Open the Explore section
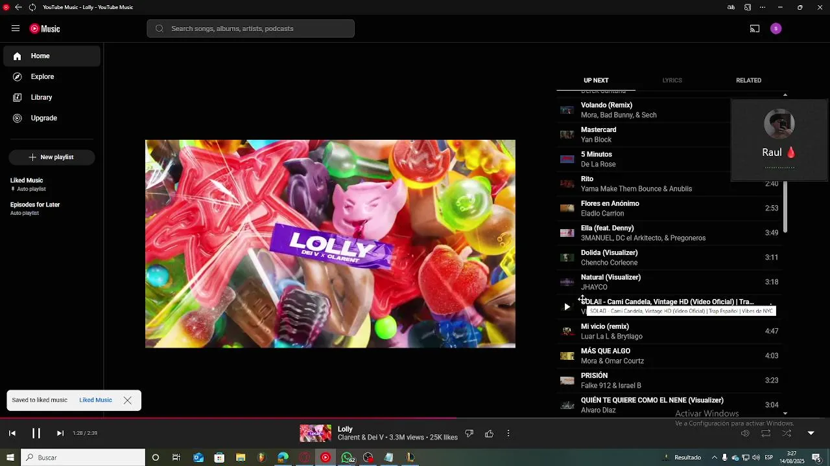 click(52, 77)
